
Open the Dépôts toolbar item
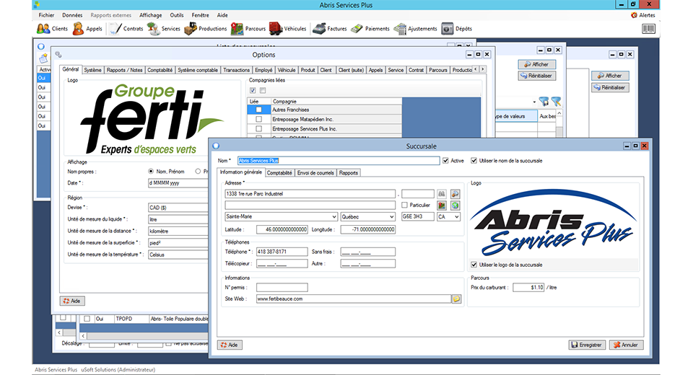click(456, 29)
